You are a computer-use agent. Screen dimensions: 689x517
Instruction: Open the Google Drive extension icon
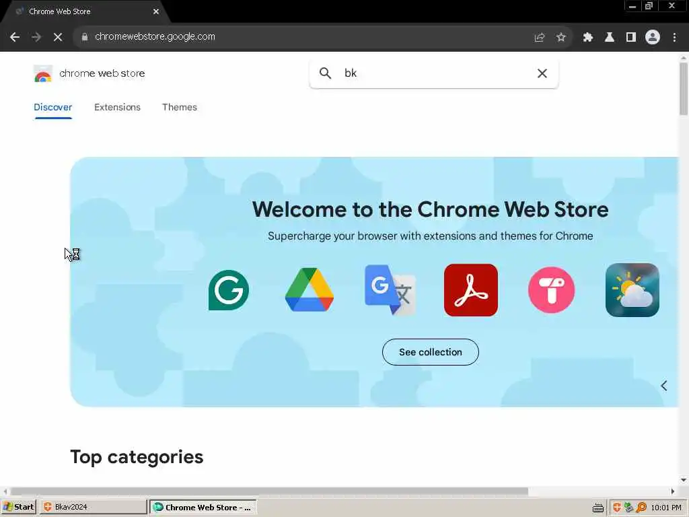(310, 290)
